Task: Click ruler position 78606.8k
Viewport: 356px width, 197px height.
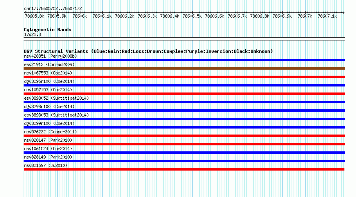Action: point(260,16)
